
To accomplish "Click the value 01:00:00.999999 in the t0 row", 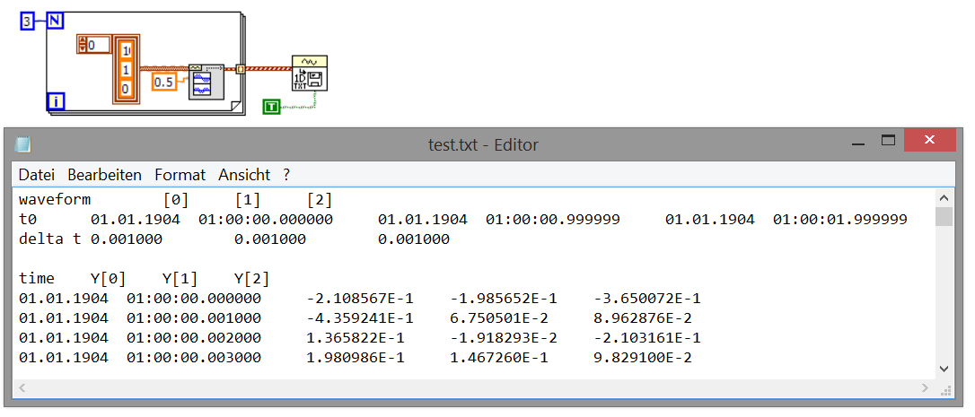I will coord(553,220).
